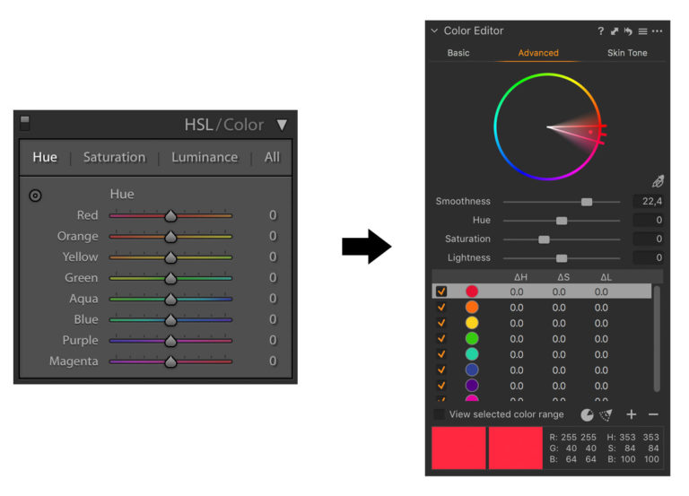Screen dimensions: 689x496
Task: Enable View selected color range checkbox
Action: pos(440,414)
